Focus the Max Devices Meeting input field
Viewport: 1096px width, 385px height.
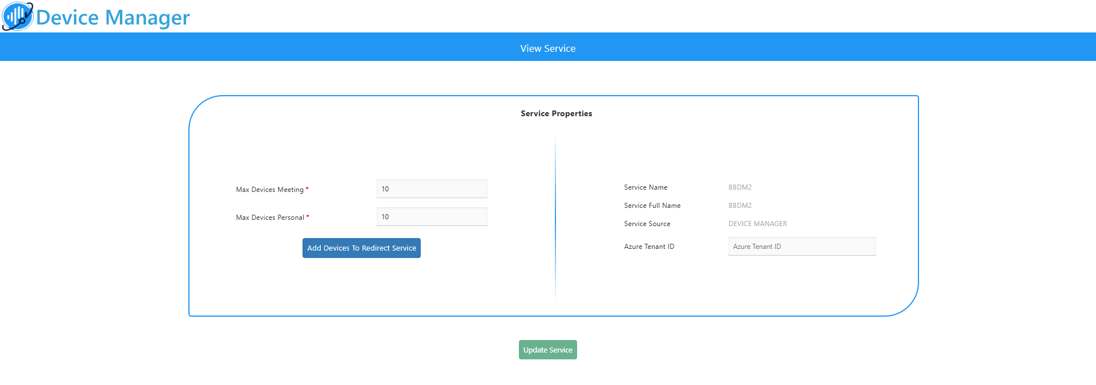(432, 189)
